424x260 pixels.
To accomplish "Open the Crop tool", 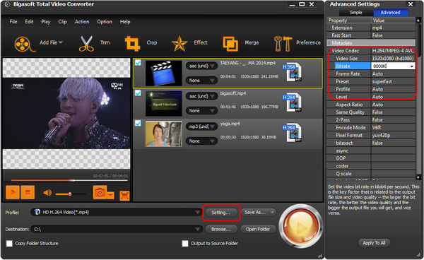I will pos(132,44).
